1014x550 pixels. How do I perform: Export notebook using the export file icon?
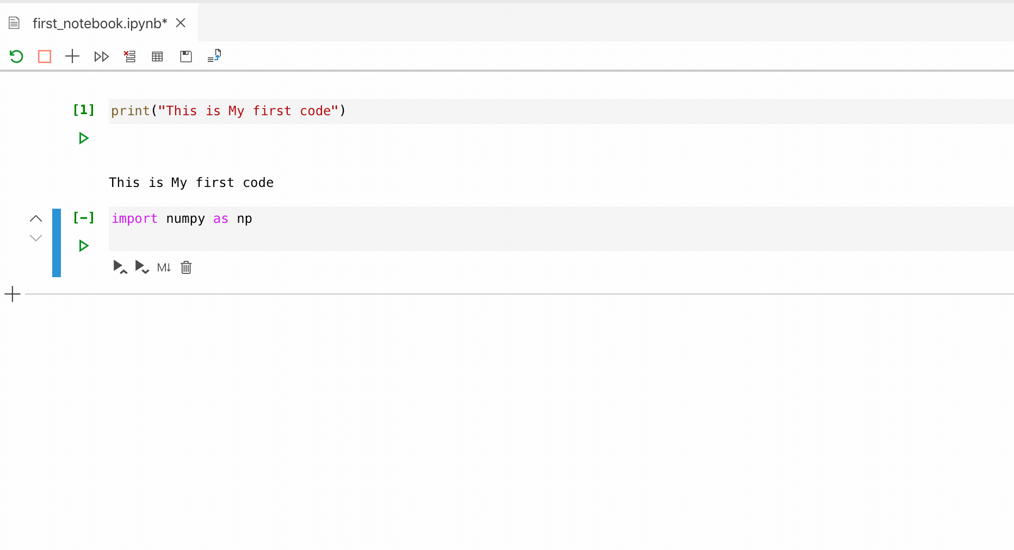(x=214, y=56)
